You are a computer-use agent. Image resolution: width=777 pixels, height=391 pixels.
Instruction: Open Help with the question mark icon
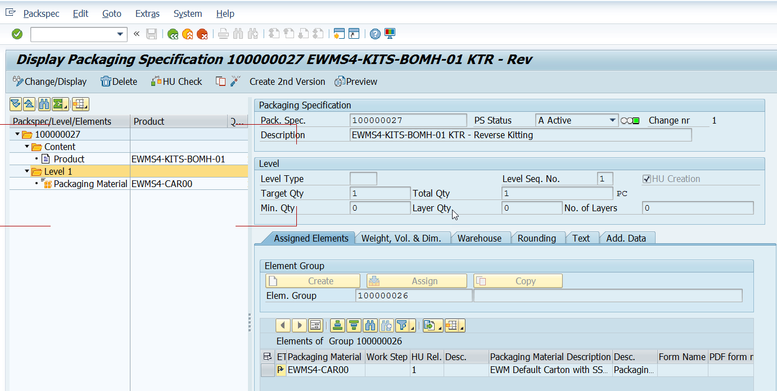click(x=375, y=34)
